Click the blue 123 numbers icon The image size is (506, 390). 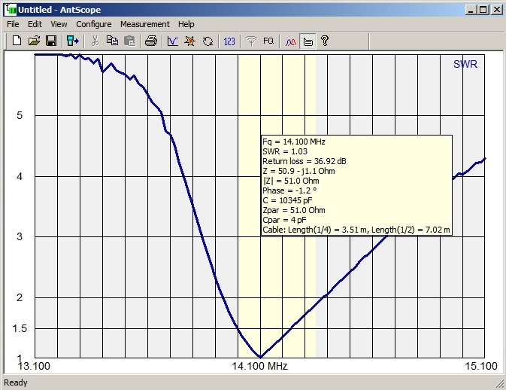(x=230, y=41)
